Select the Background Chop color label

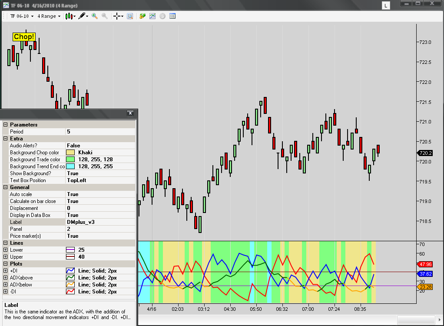pos(34,153)
